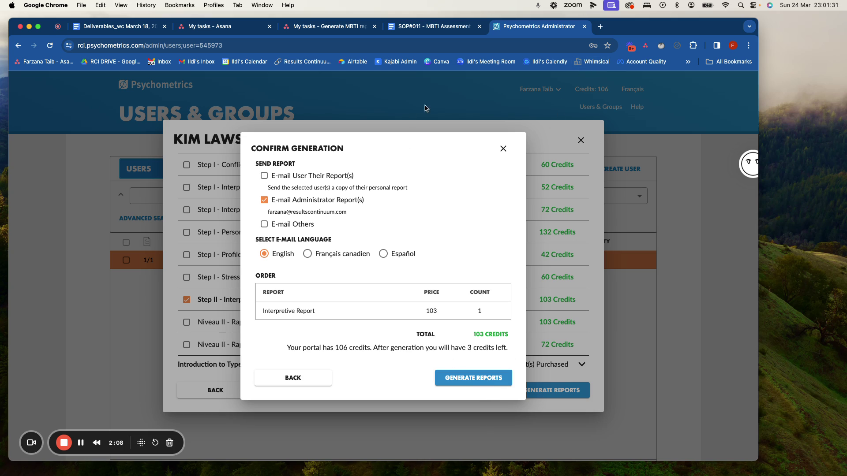The width and height of the screenshot is (847, 476).
Task: Bookmark this page with star icon
Action: click(607, 45)
